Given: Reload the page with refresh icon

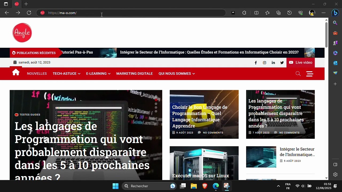Looking at the screenshot, I should 29,13.
